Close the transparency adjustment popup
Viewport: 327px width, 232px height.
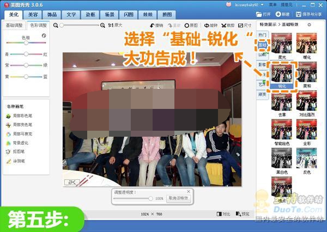coord(189,191)
